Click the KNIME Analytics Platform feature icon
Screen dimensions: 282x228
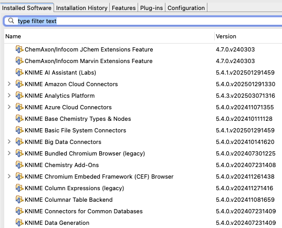click(19, 96)
